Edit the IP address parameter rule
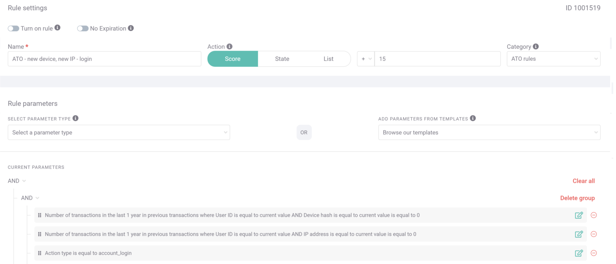 coord(579,234)
